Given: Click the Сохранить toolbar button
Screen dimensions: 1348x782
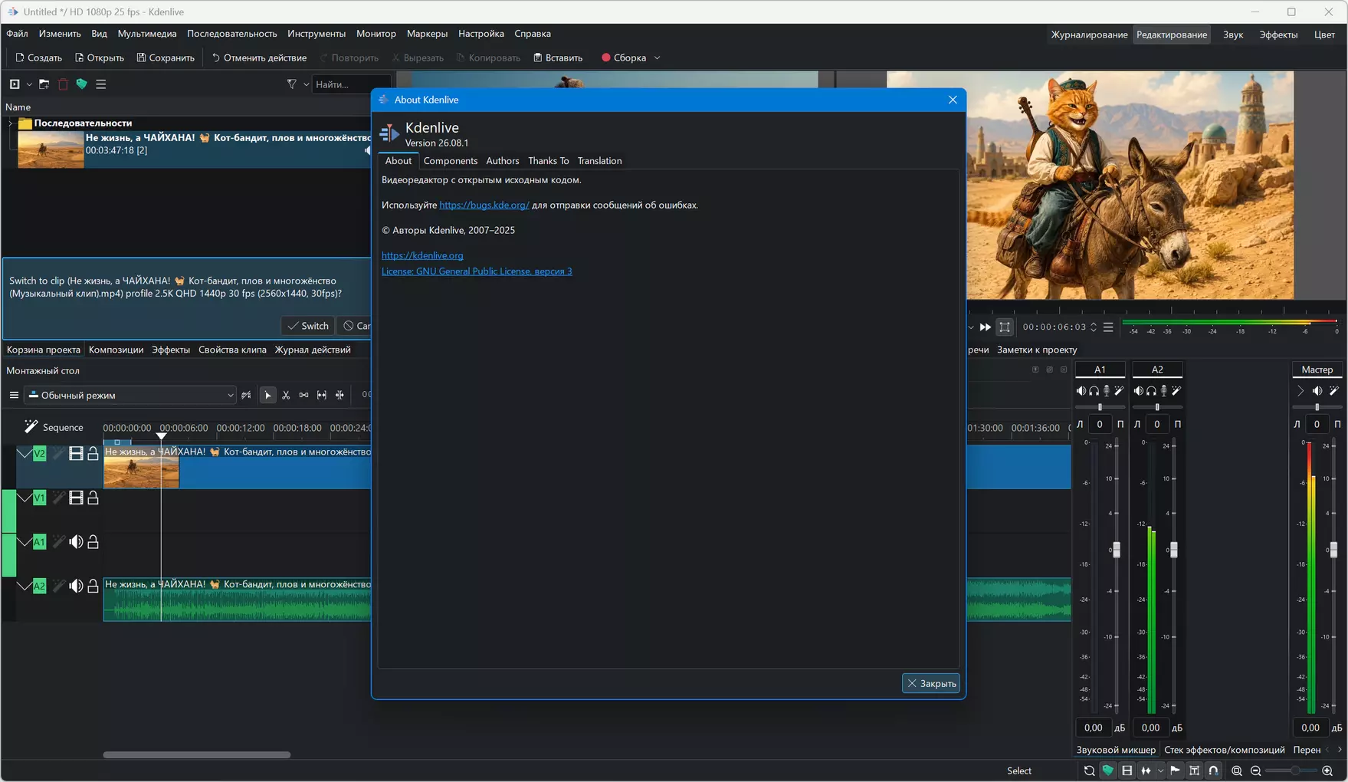Looking at the screenshot, I should click(166, 58).
